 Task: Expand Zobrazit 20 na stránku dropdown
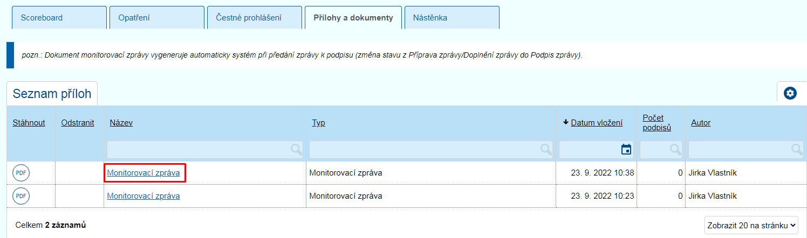click(751, 225)
